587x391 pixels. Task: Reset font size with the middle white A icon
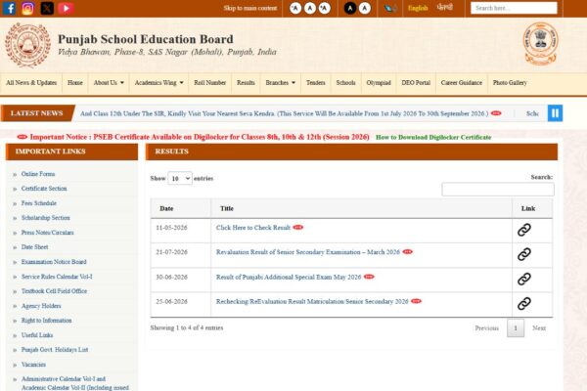point(310,8)
